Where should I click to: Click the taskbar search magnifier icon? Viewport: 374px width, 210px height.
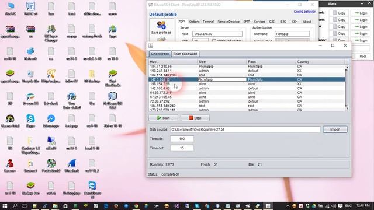point(15,206)
